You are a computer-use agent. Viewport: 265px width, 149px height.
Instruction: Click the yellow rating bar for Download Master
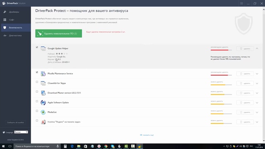pyautogui.click(x=221, y=94)
